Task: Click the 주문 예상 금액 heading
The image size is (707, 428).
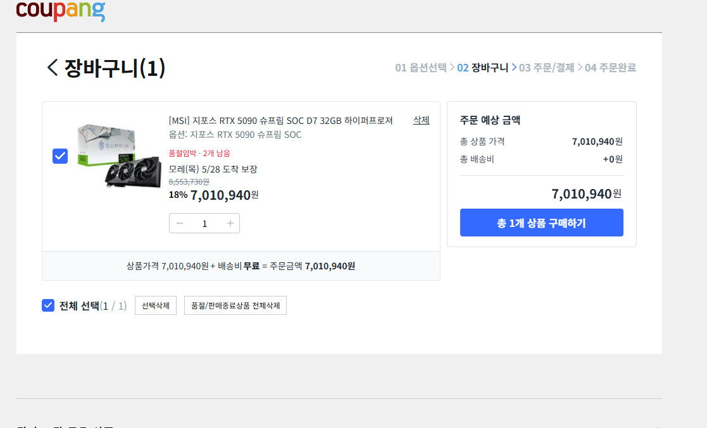Action: tap(490, 120)
